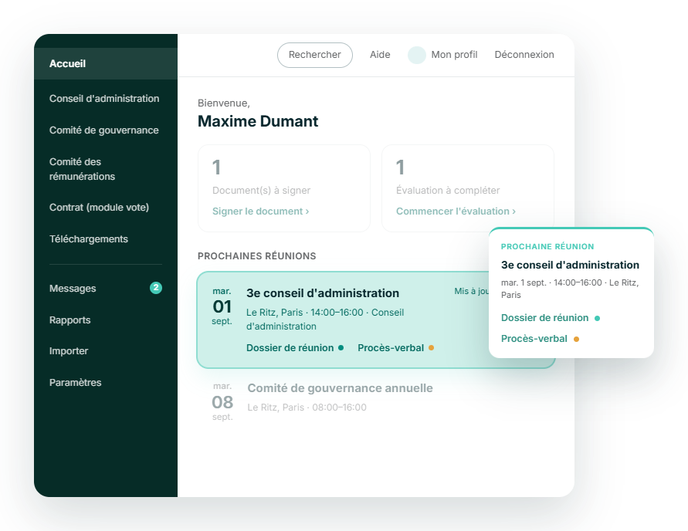Select Accueil in the sidebar

[106, 63]
